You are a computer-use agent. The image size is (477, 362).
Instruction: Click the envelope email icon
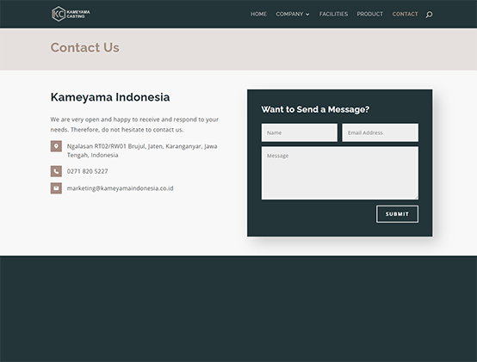56,188
